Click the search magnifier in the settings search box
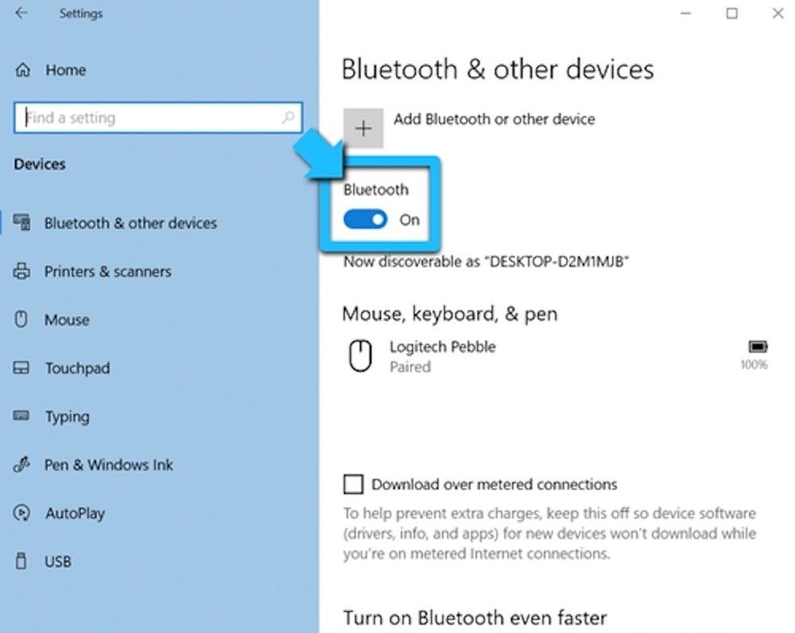This screenshot has width=795, height=633. (288, 117)
